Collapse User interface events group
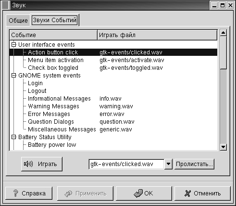 point(14,44)
